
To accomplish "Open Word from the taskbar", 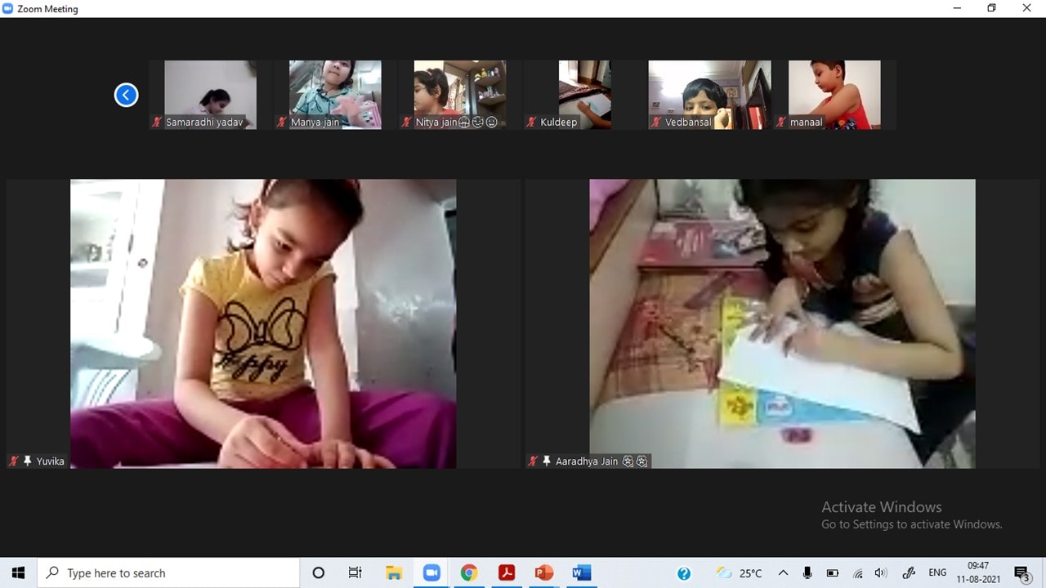I will [x=582, y=573].
